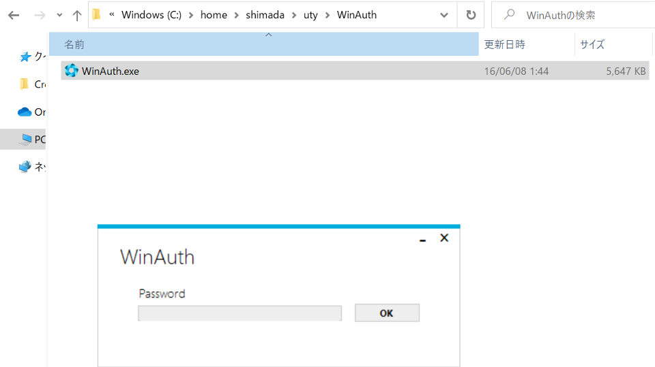The height and width of the screenshot is (367, 655).
Task: Expand chevron after home breadcrumb
Action: [x=237, y=16]
